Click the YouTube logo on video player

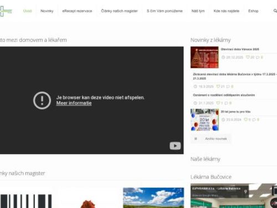click(x=175, y=146)
